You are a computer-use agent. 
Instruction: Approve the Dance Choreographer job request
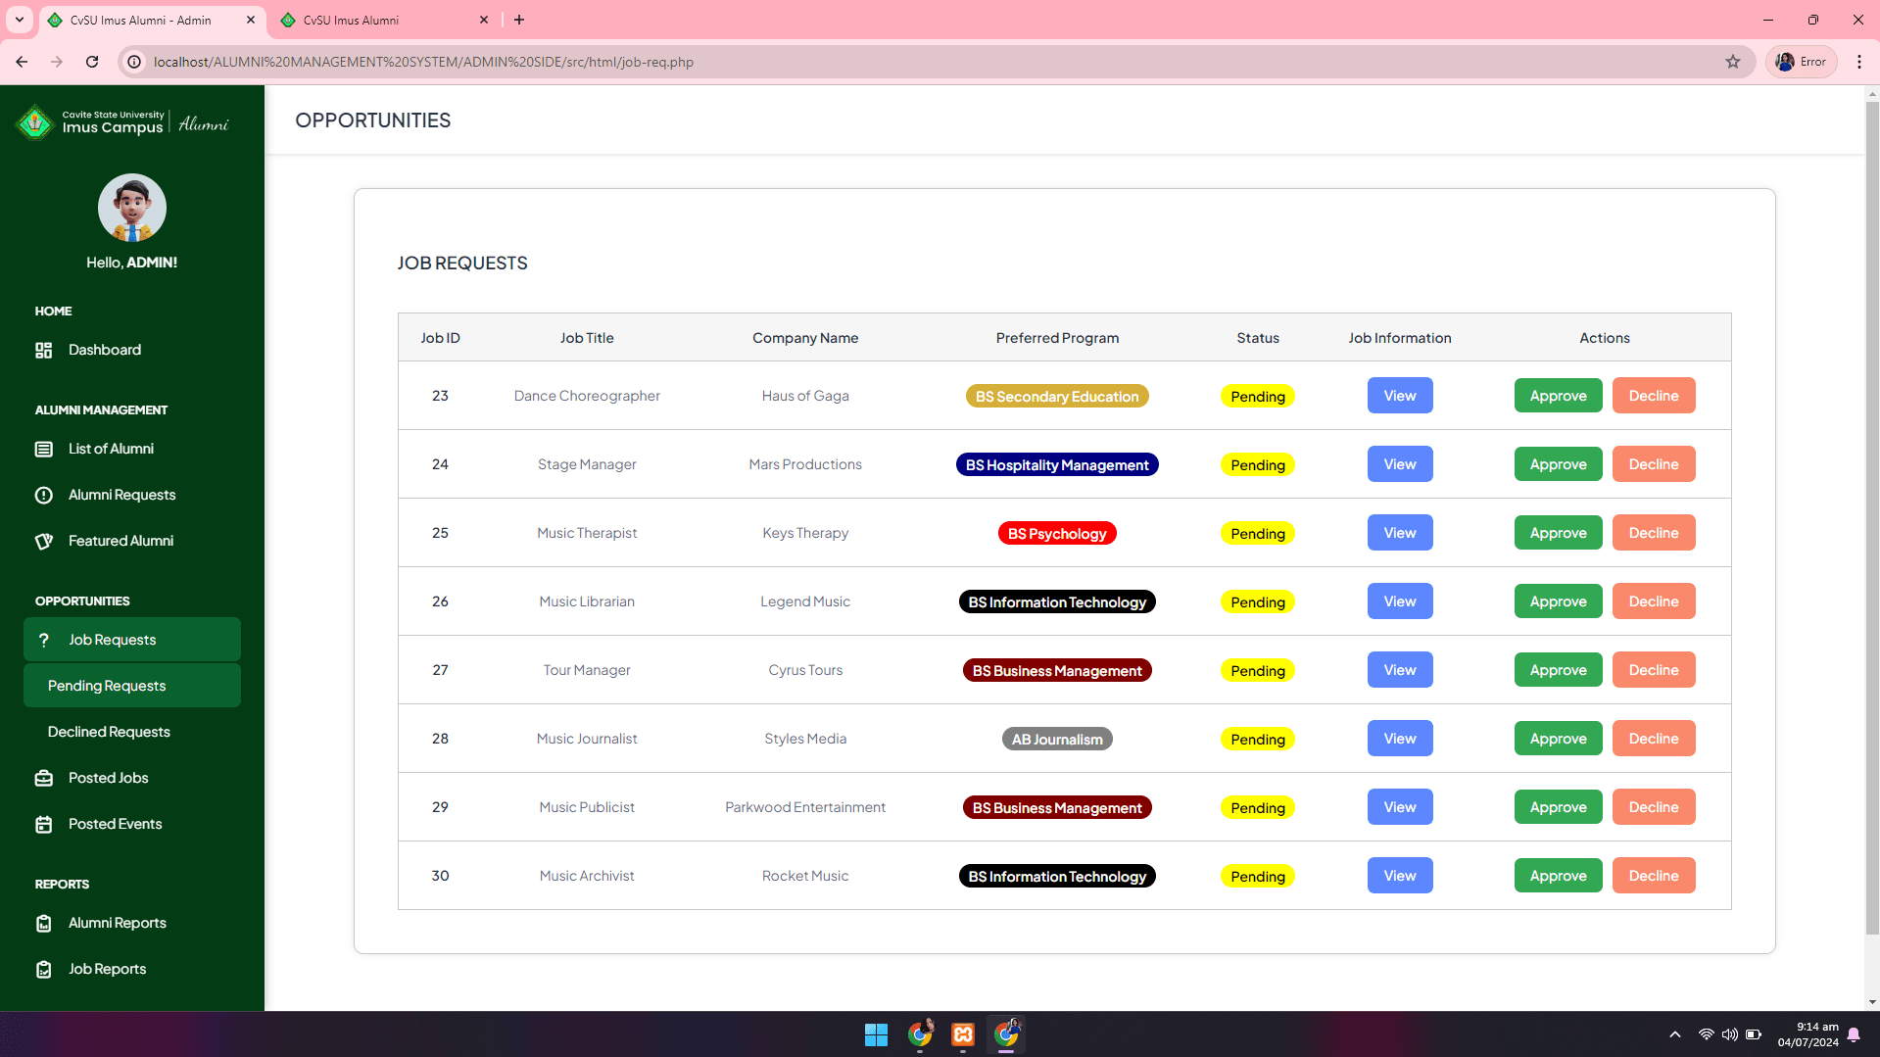(1558, 396)
